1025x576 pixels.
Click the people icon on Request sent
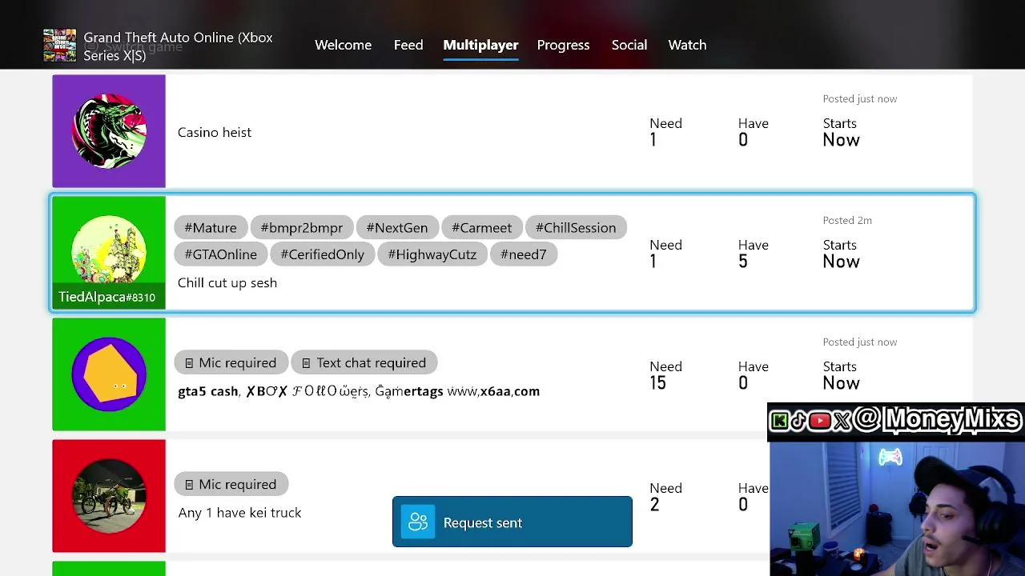click(418, 522)
